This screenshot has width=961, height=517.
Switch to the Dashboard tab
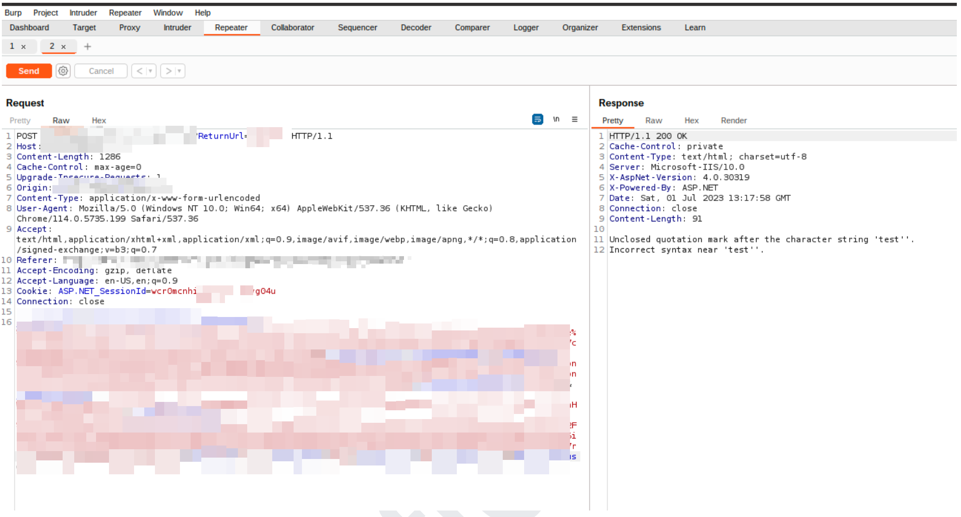pyautogui.click(x=29, y=27)
